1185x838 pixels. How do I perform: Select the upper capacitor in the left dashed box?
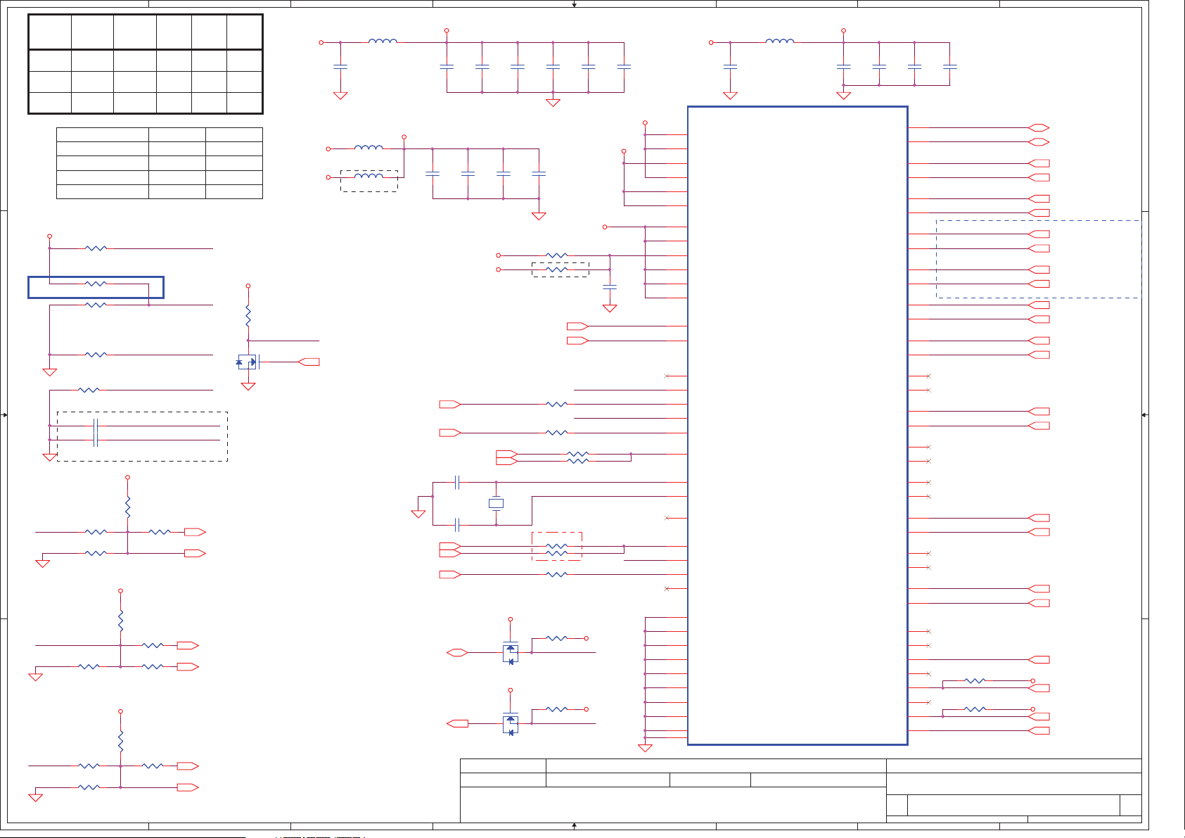(x=96, y=426)
